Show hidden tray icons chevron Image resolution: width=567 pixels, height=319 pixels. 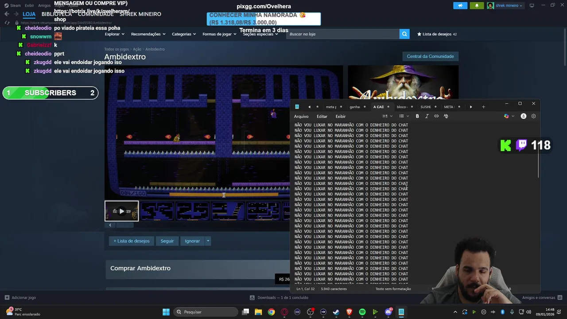pos(455,312)
